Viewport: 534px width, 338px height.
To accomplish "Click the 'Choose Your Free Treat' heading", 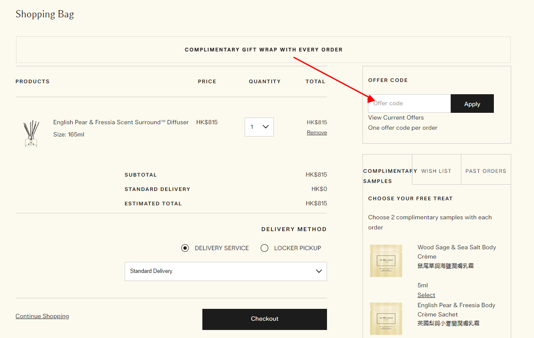I will (410, 198).
